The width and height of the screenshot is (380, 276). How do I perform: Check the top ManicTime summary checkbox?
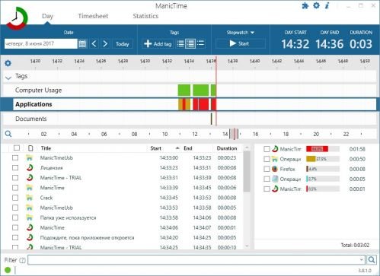tap(267, 149)
